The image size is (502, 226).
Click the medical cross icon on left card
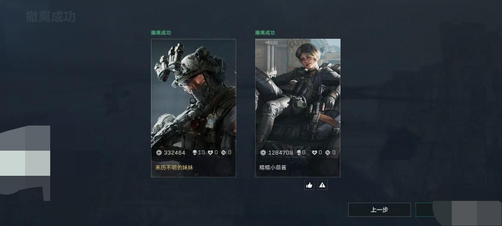224,153
